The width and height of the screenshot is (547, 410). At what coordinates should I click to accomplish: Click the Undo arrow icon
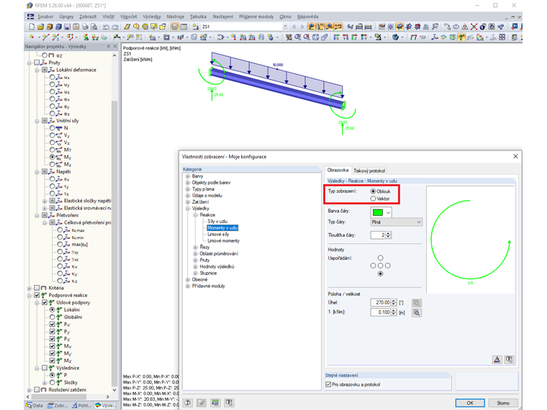(x=106, y=27)
